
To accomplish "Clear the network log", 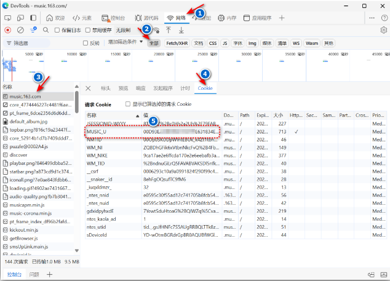I will pyautogui.click(x=20, y=30).
